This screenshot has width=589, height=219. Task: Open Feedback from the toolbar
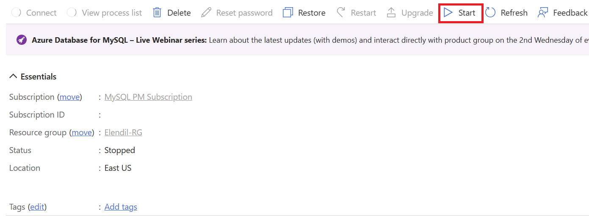pyautogui.click(x=562, y=13)
